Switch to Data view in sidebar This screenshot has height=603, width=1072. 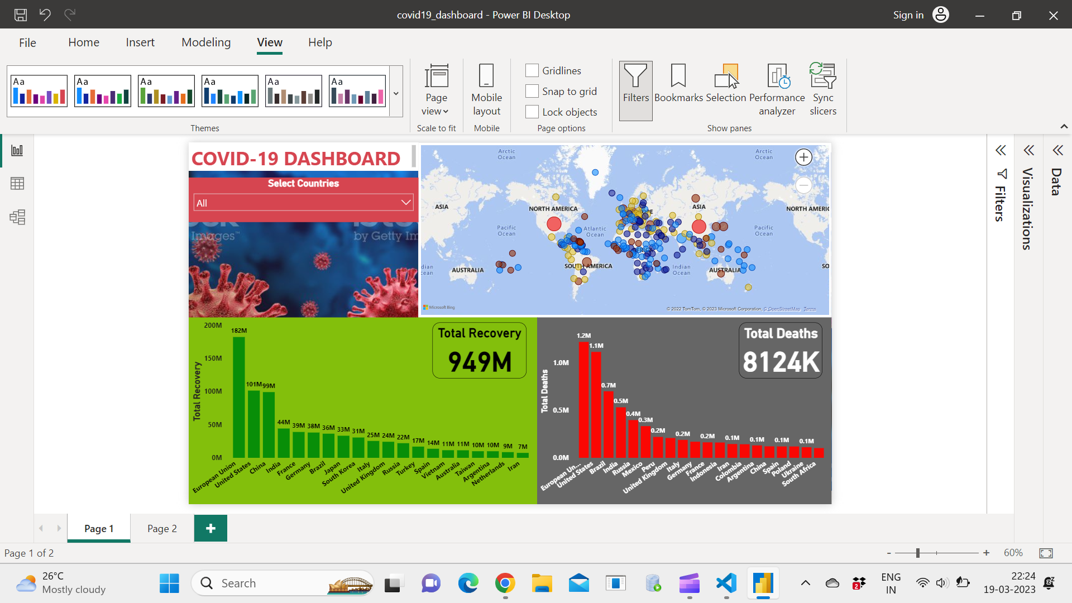point(17,184)
